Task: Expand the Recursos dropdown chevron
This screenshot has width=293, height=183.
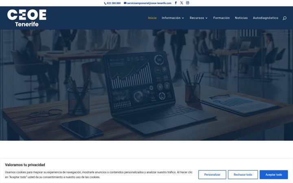Action: 206,18
